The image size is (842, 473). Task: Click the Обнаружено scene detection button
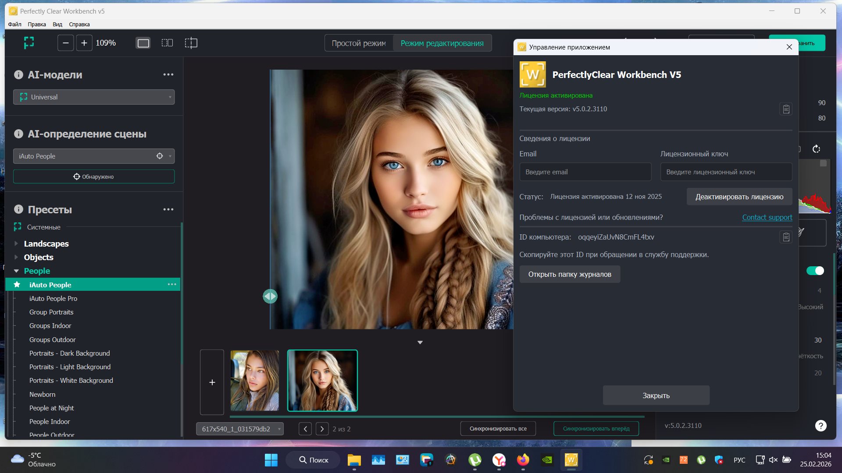coord(94,176)
